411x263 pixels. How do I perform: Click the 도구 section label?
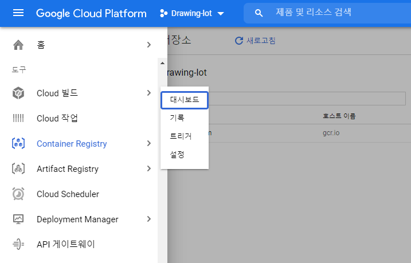pos(19,69)
